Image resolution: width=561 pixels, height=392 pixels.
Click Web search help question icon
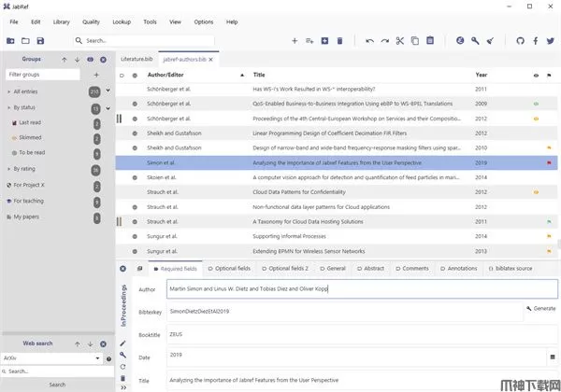coord(108,358)
